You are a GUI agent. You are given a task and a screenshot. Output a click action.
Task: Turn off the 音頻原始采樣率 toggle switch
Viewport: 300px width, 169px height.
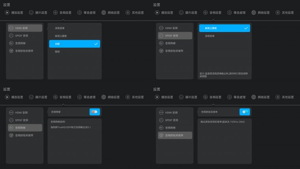[x=245, y=112]
